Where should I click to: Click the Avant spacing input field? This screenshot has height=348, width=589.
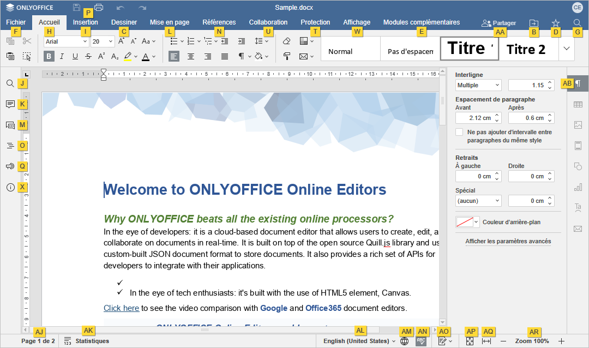pyautogui.click(x=473, y=118)
